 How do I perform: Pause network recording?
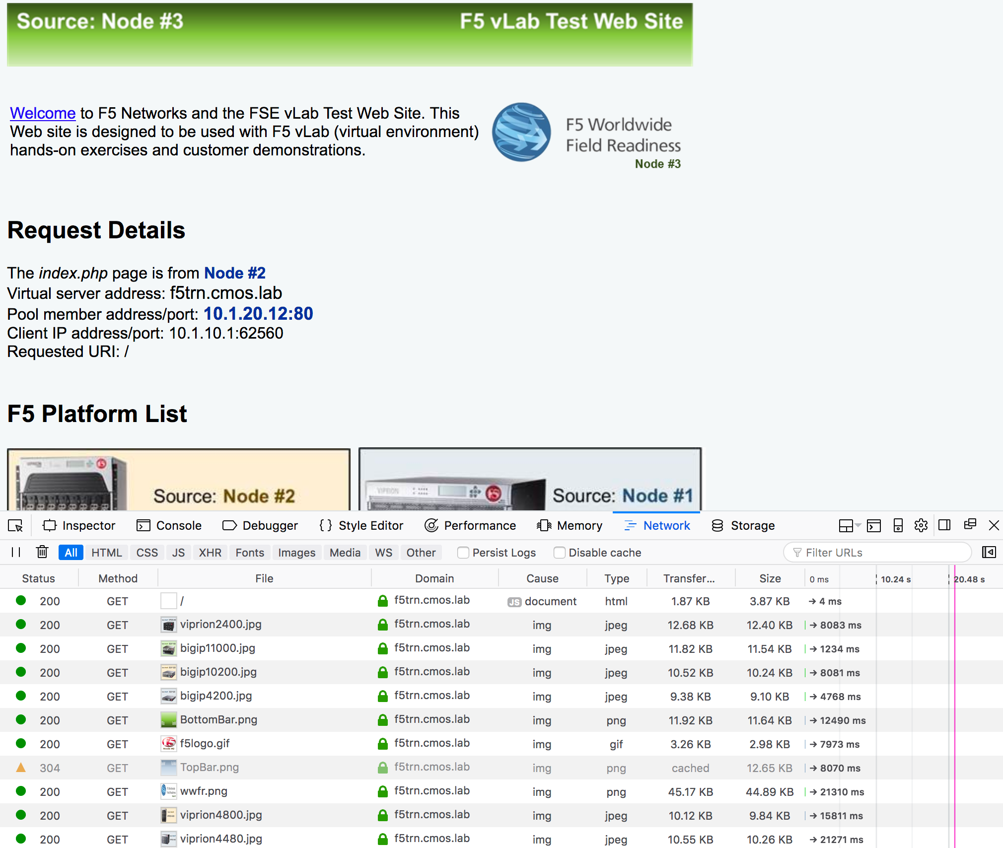(16, 553)
